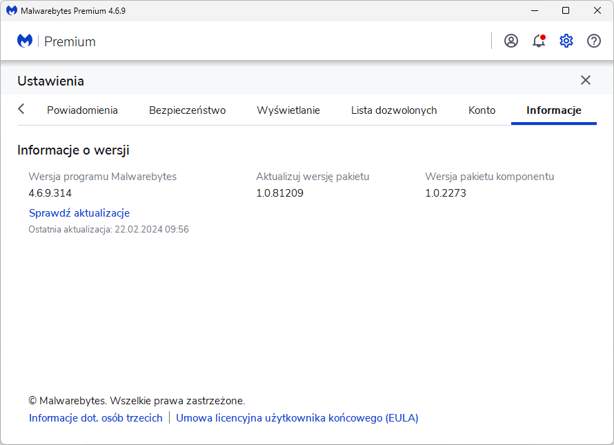Minimize the Malwarebytes window
This screenshot has width=614, height=445.
(x=535, y=10)
